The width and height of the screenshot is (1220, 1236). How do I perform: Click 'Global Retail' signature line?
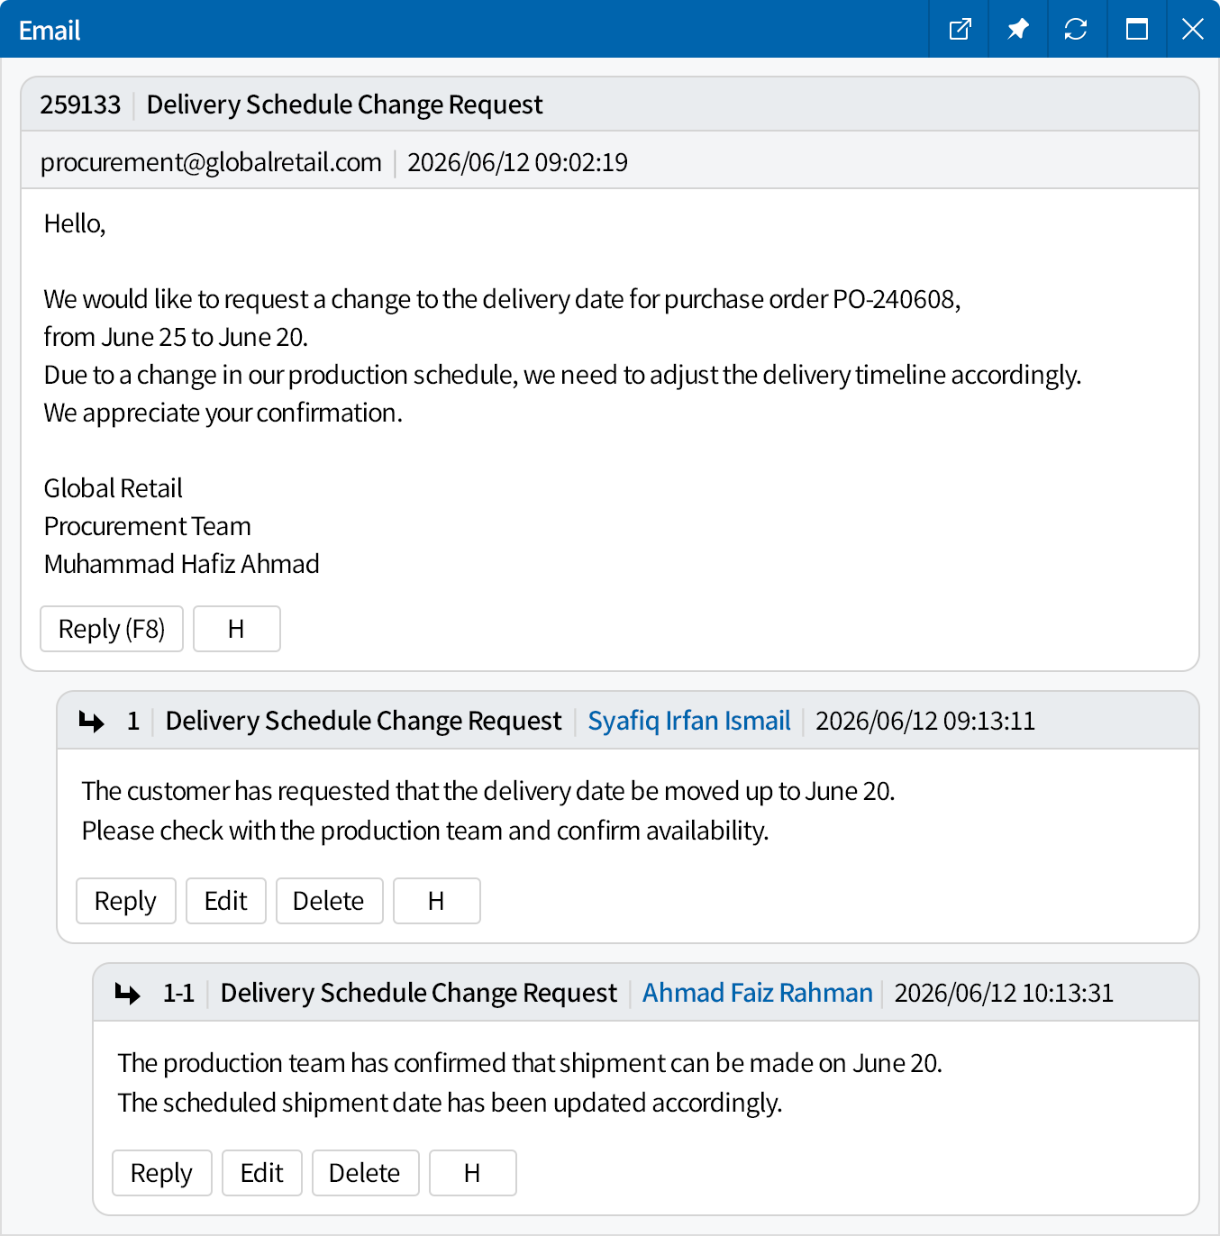pyautogui.click(x=114, y=488)
